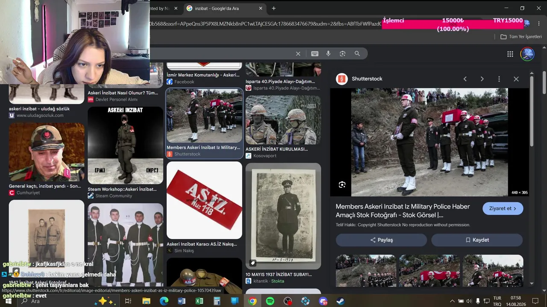Select the first related funeral thumbnail below Paylaş
Screen dimensions: 547x307
(x=365, y=271)
